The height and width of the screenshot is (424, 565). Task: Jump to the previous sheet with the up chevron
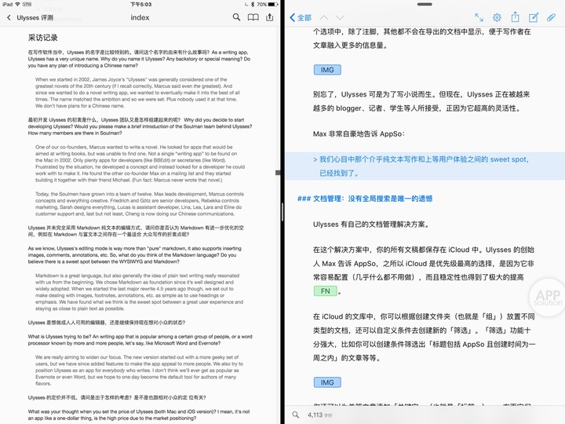click(323, 16)
